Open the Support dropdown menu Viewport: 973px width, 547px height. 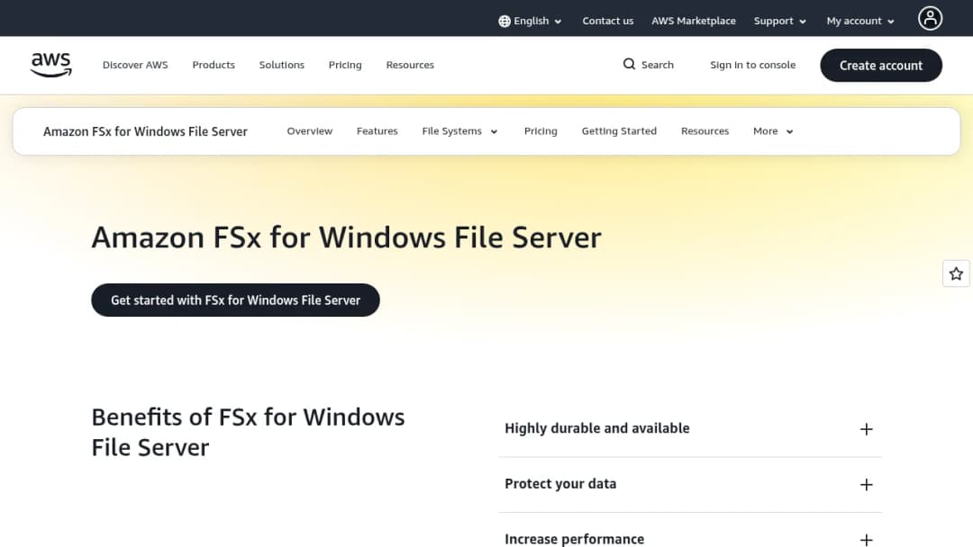779,21
